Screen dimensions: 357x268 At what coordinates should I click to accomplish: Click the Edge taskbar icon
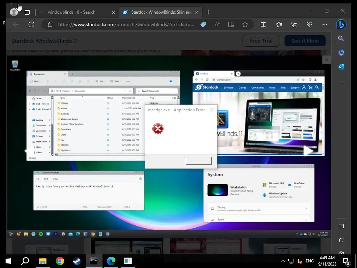[x=111, y=261]
